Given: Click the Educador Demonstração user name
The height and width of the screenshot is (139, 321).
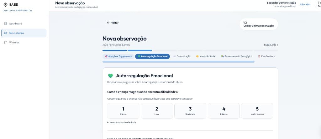Looking at the screenshot, I should tap(281, 3).
